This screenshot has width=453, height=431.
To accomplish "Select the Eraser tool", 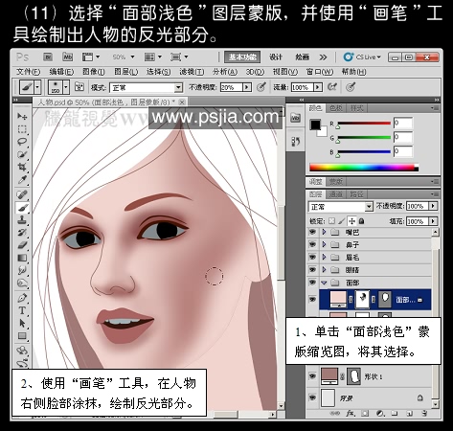I will tap(22, 245).
